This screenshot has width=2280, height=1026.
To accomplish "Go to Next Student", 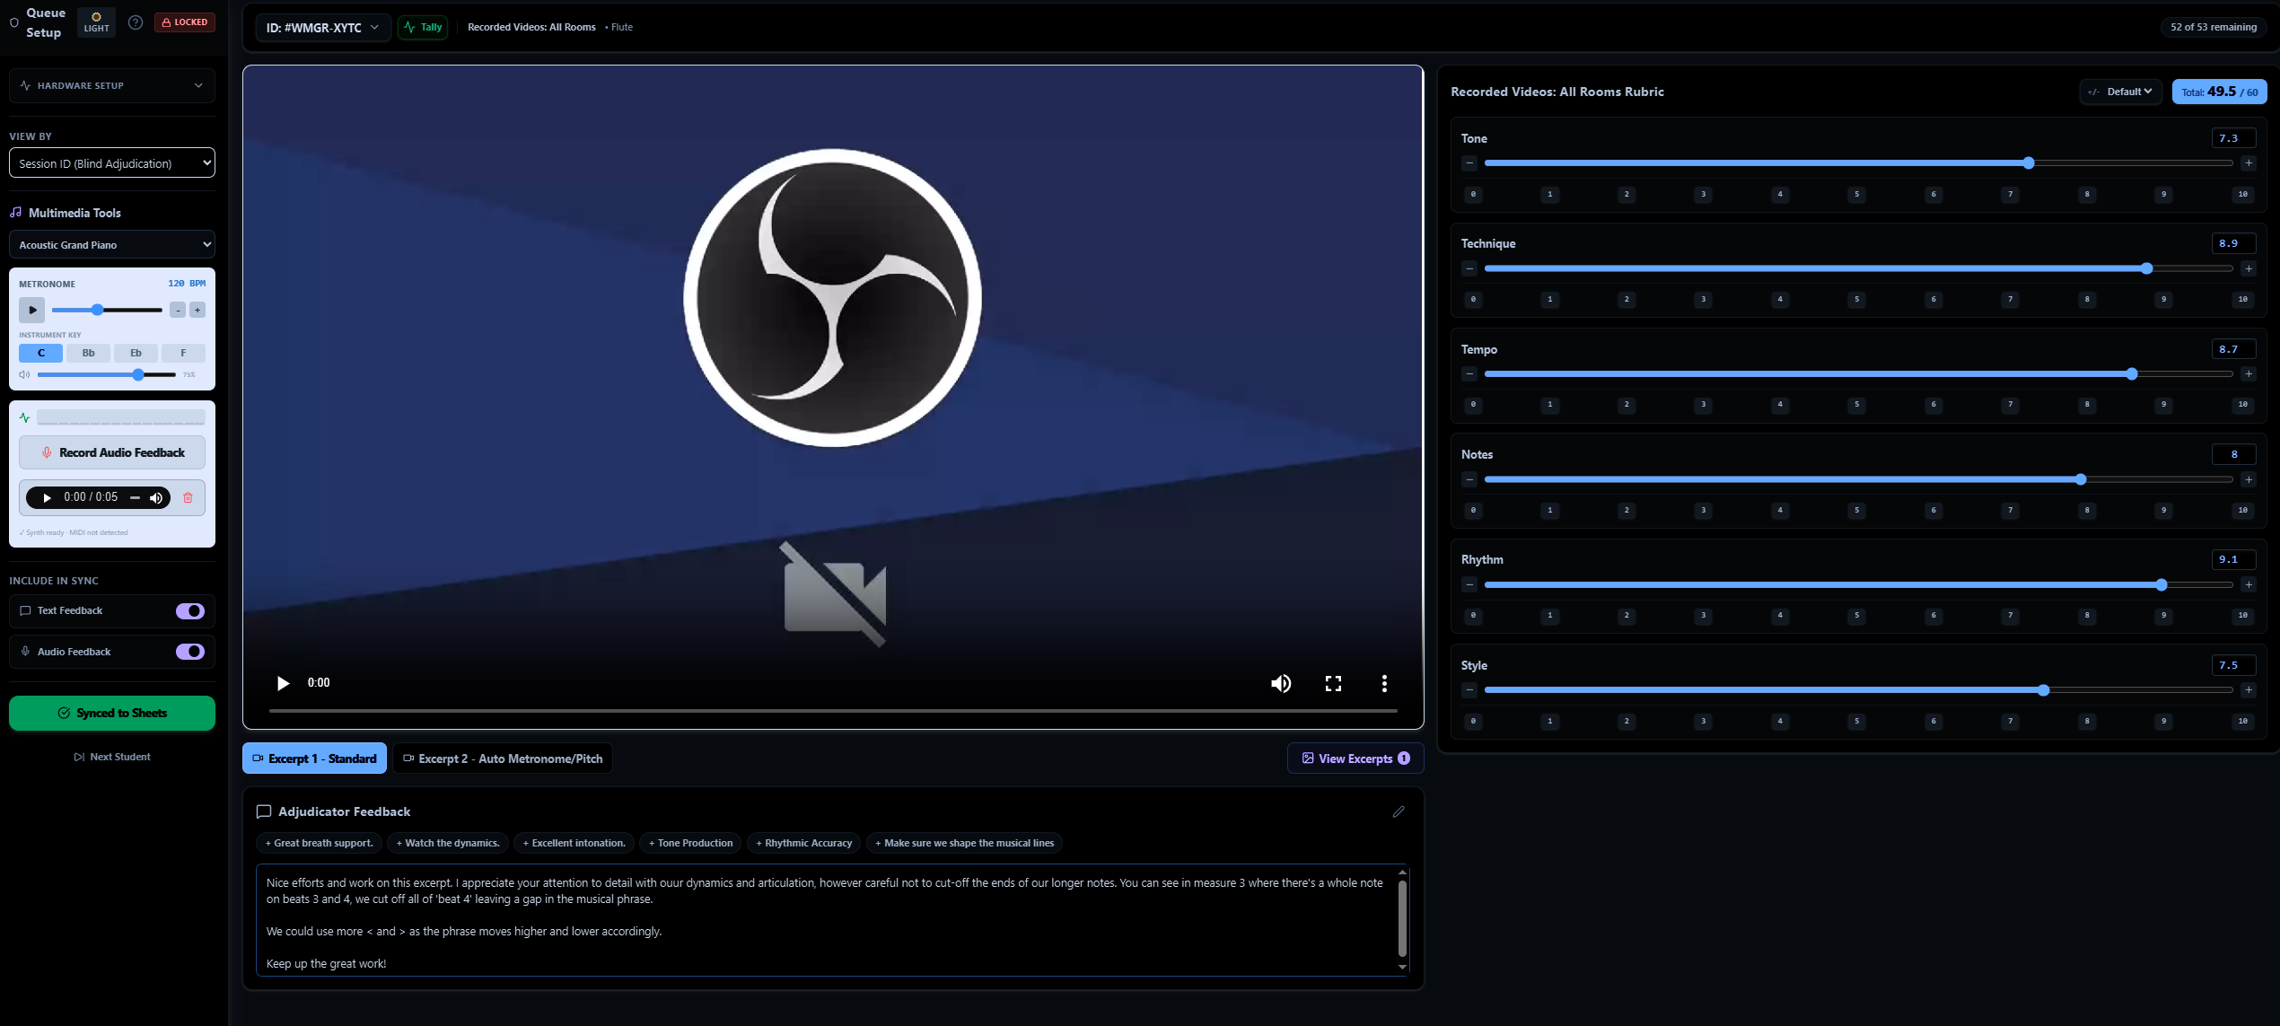I will [112, 757].
